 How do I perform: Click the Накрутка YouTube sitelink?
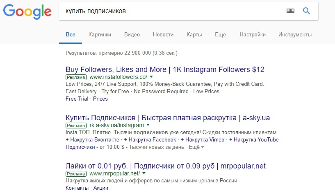(x=254, y=139)
